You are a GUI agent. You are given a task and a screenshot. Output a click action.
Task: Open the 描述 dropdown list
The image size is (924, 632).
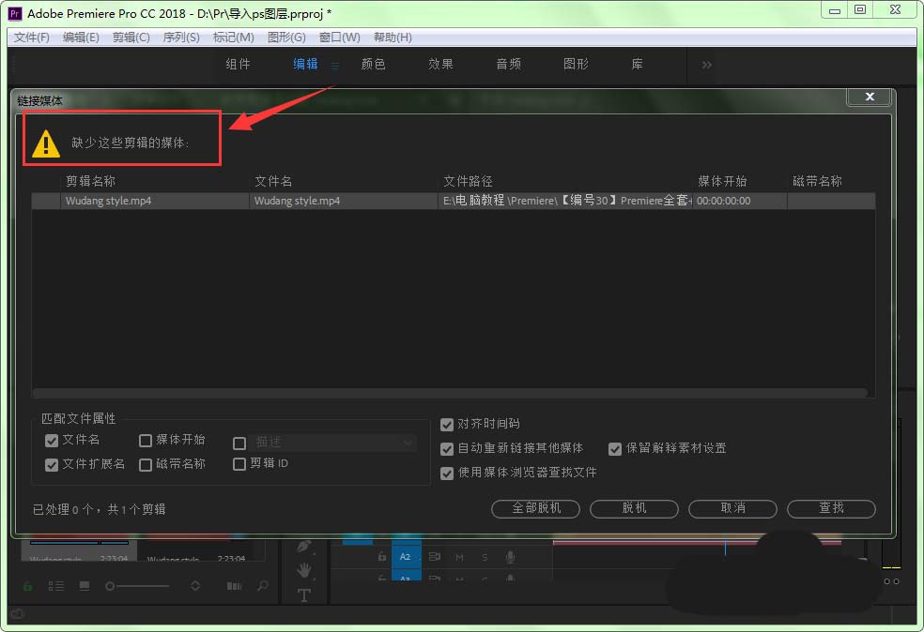[333, 442]
